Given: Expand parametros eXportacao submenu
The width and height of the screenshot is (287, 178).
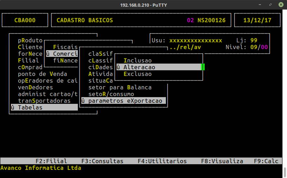Looking at the screenshot, I should click(x=125, y=101).
